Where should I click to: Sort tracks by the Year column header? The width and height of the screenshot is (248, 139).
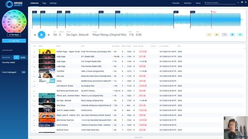pyautogui.click(x=179, y=46)
